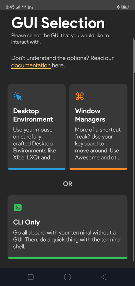The width and height of the screenshot is (135, 286).
Task: Choose the CLI Only heading
Action: click(26, 222)
